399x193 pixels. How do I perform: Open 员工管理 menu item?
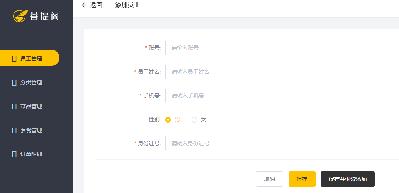click(31, 59)
